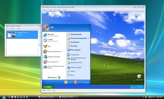Click the security alert shield in XP tray
This screenshot has height=99, width=164.
(132, 87)
